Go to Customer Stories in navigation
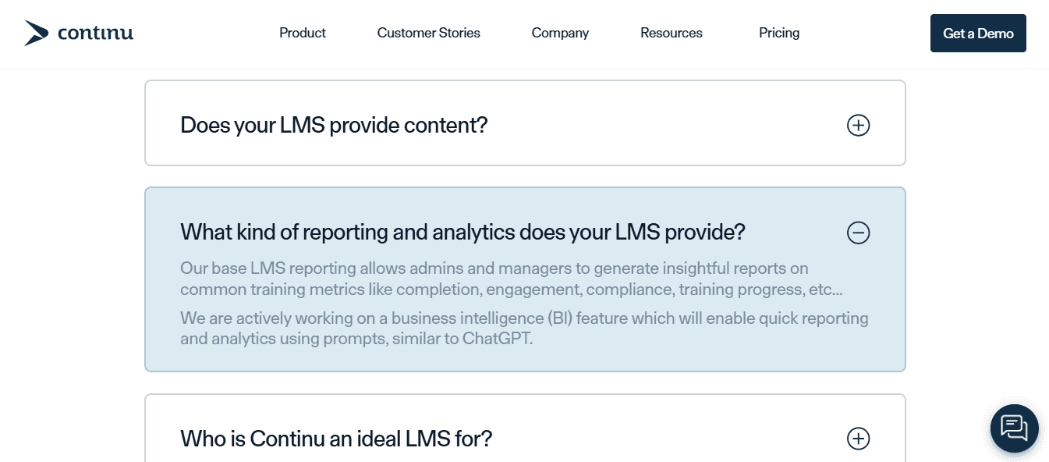Screen dimensions: 1049x462 (x=428, y=33)
